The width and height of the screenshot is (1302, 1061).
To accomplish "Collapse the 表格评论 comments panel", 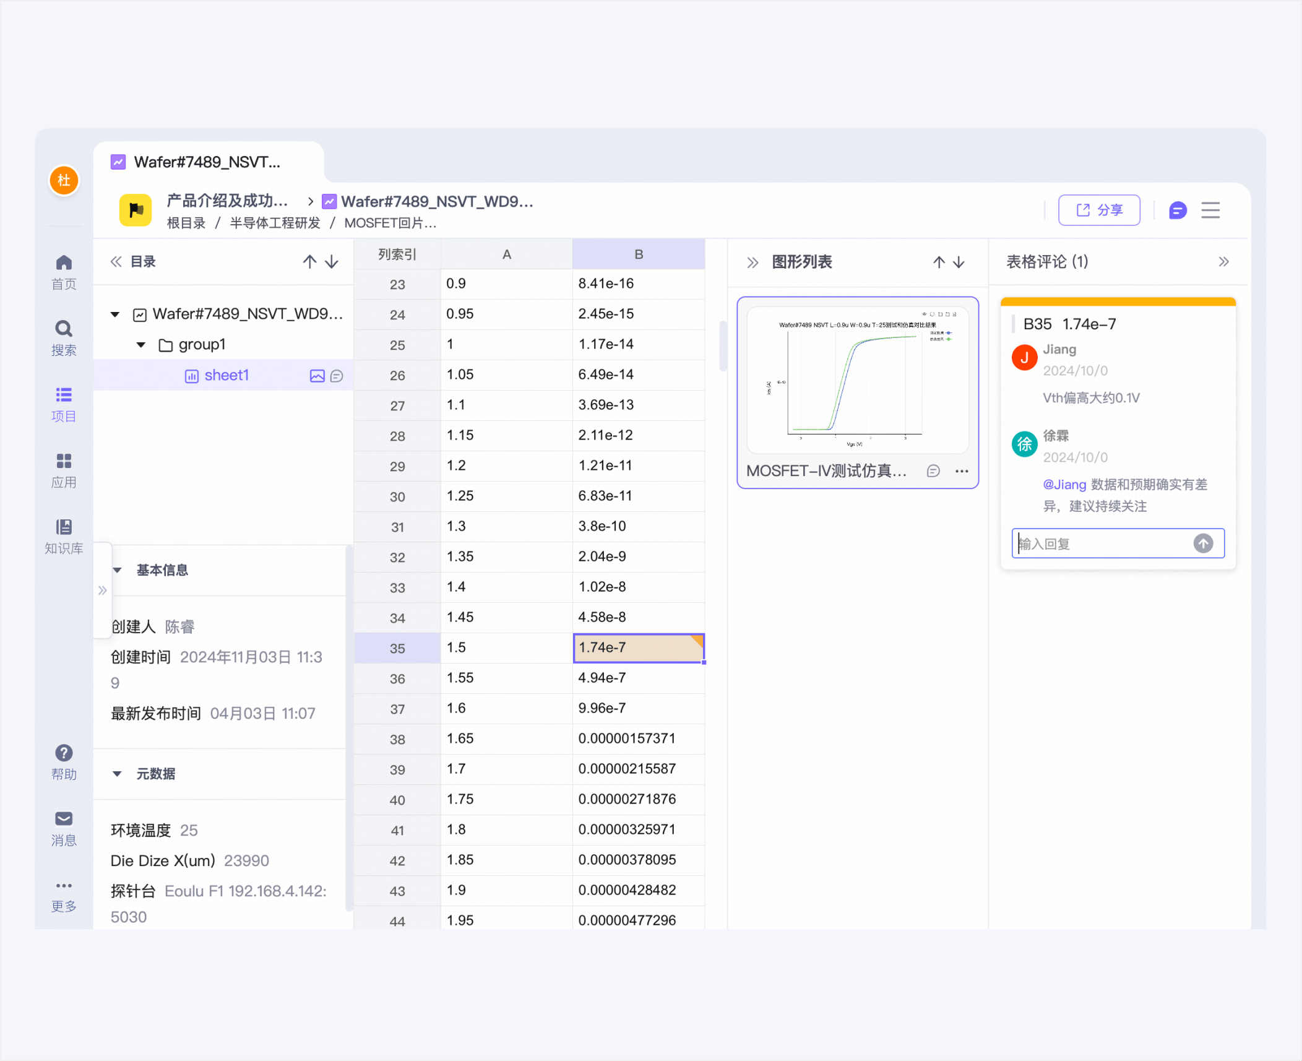I will [x=1223, y=262].
